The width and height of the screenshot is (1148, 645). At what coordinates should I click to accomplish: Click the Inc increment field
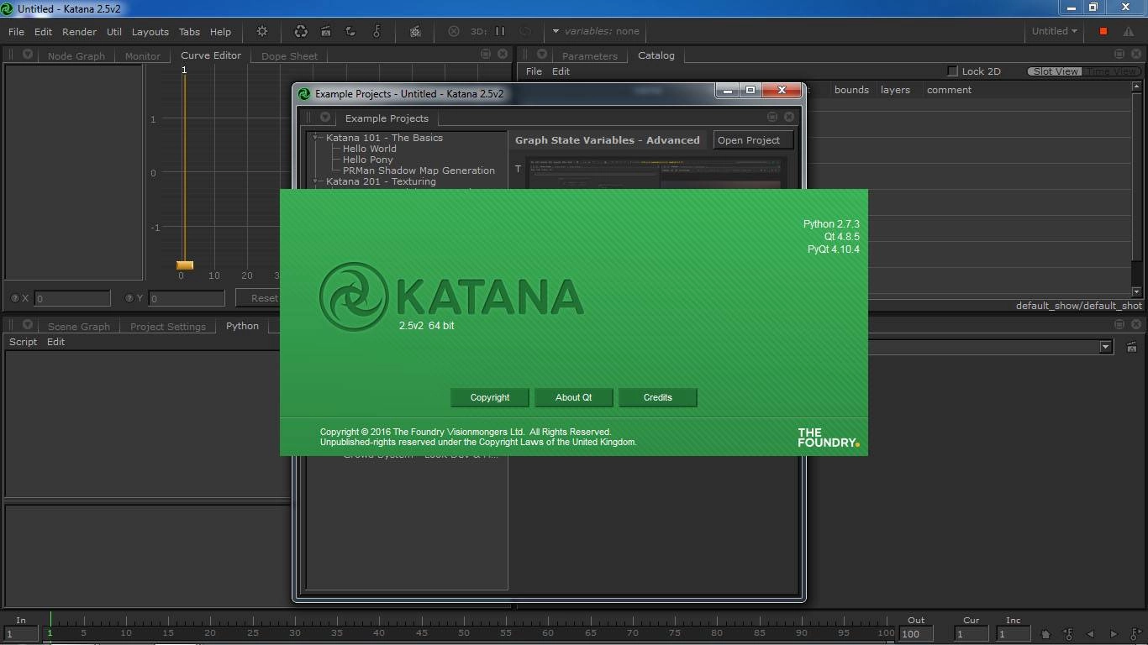tap(1014, 634)
